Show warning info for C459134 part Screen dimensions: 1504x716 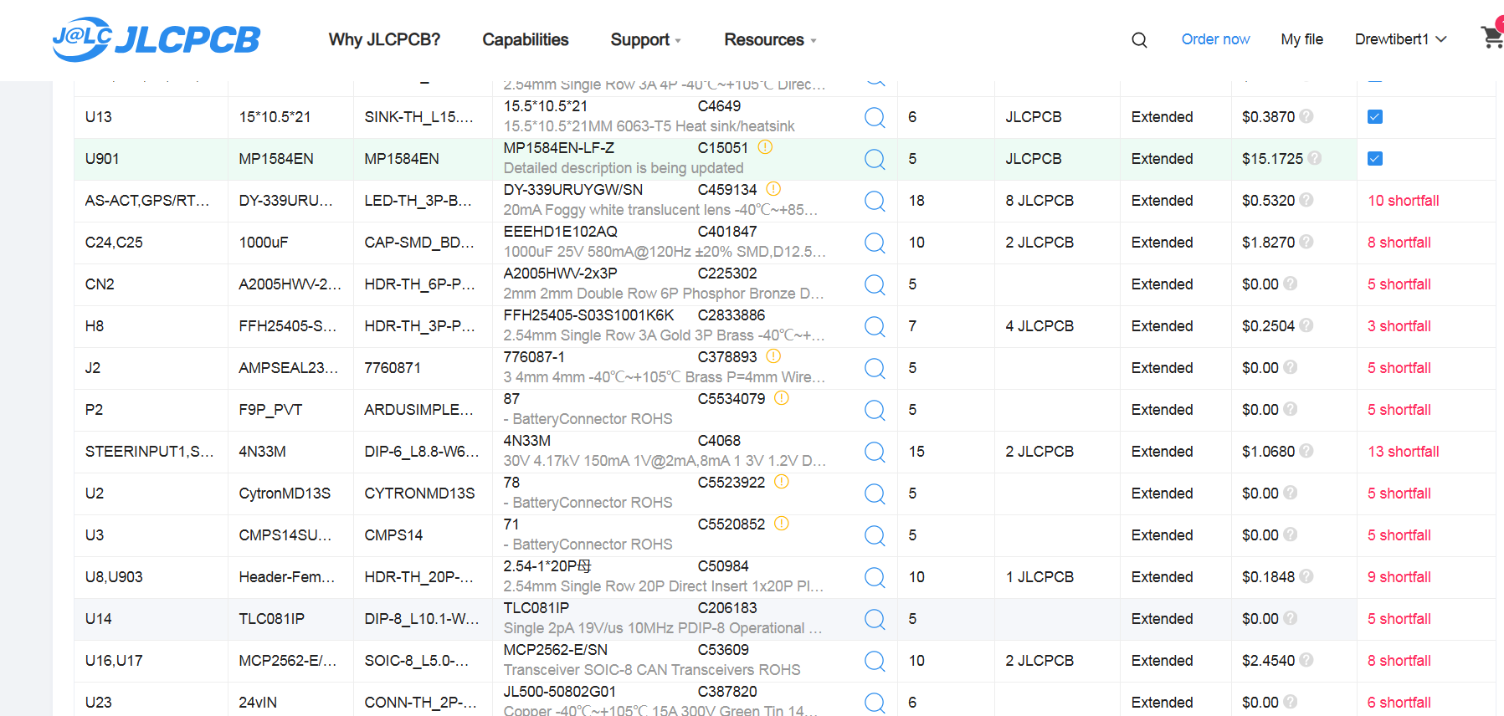tap(773, 189)
